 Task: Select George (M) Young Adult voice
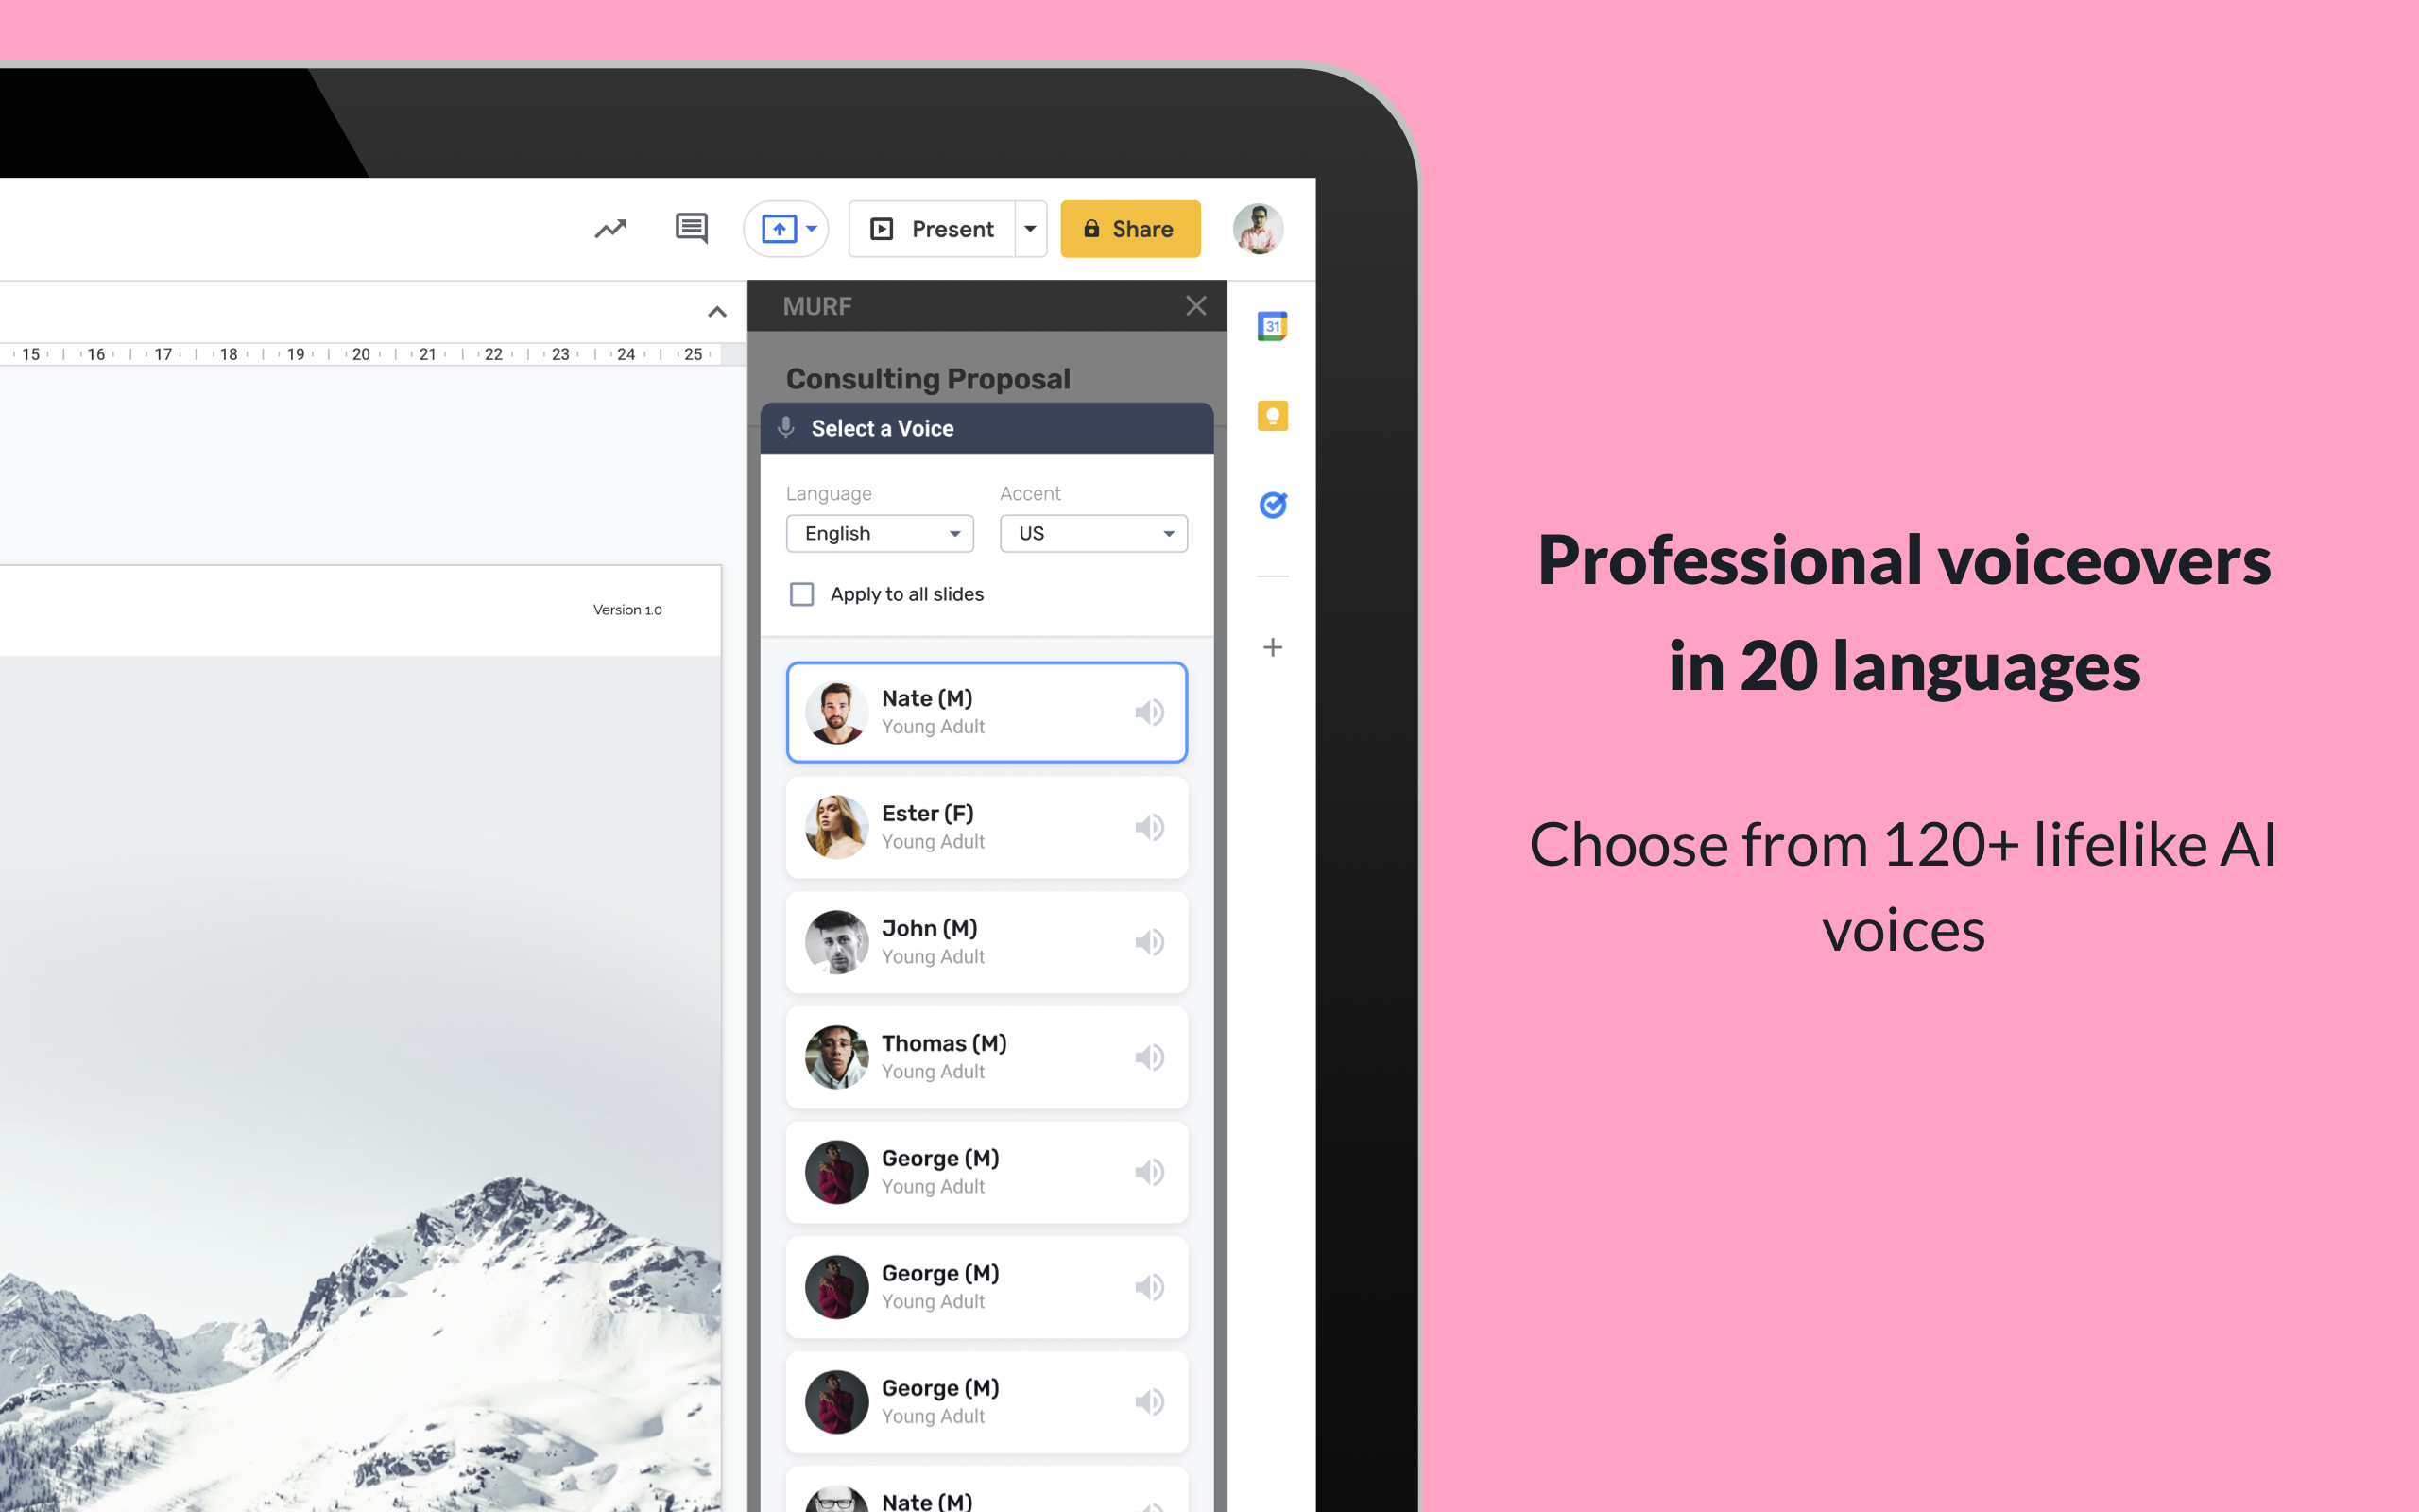pos(986,1171)
